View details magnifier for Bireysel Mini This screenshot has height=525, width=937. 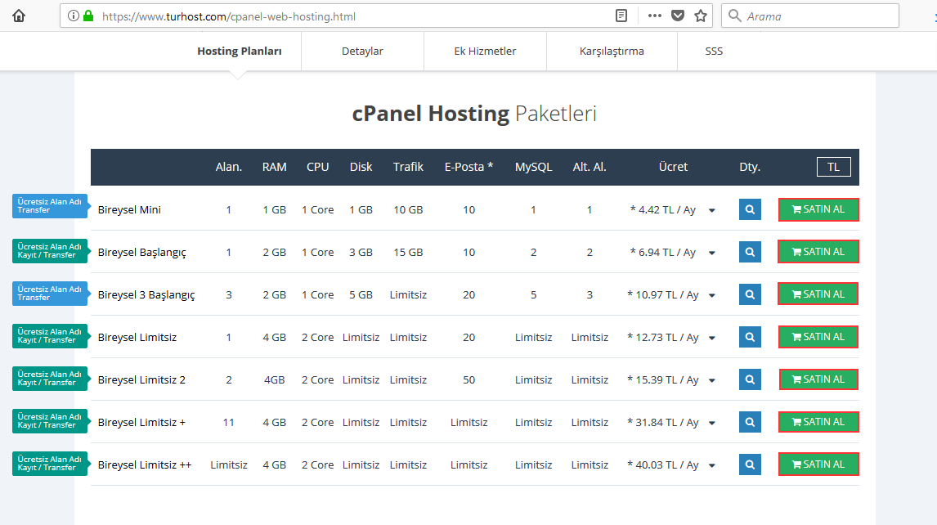tap(750, 209)
